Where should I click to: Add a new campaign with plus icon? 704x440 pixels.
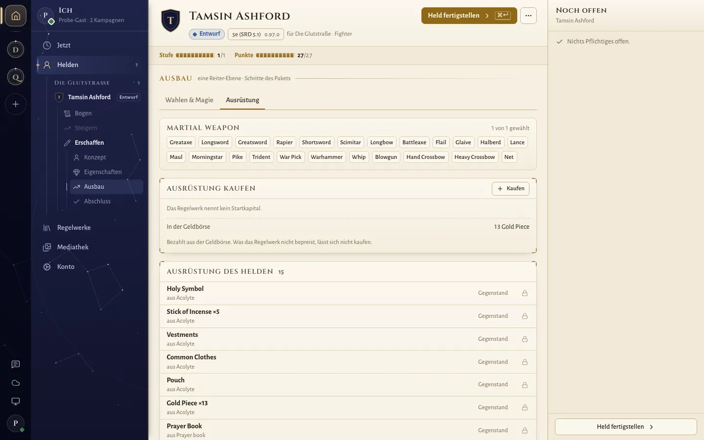pyautogui.click(x=16, y=104)
